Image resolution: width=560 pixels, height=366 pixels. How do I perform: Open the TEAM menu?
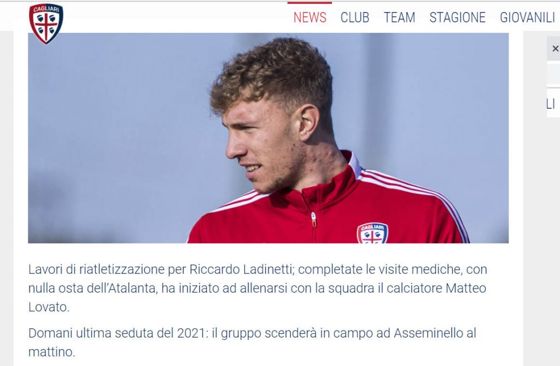click(399, 17)
